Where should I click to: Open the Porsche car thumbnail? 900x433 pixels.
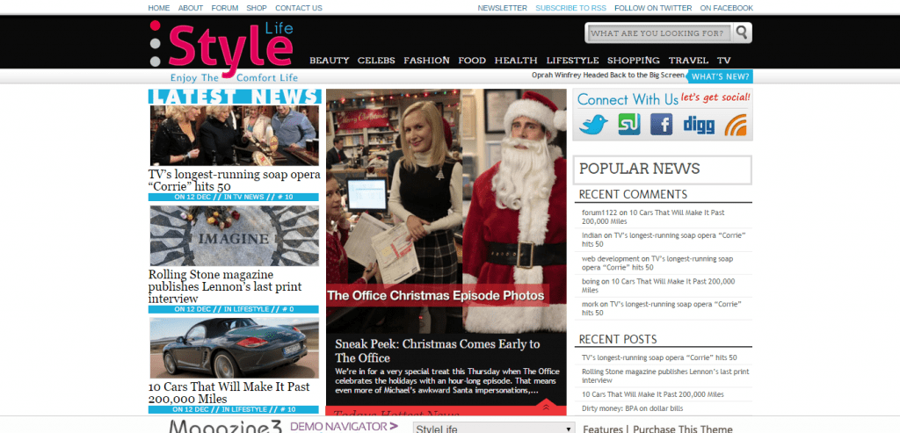234,348
